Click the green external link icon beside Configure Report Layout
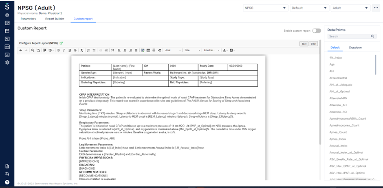The height and width of the screenshot is (188, 383). 61,44
